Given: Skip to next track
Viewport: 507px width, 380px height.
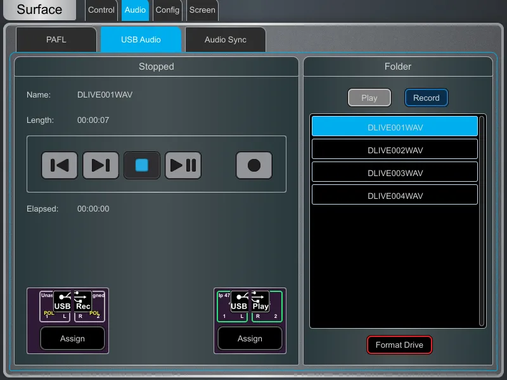Looking at the screenshot, I should [x=101, y=165].
